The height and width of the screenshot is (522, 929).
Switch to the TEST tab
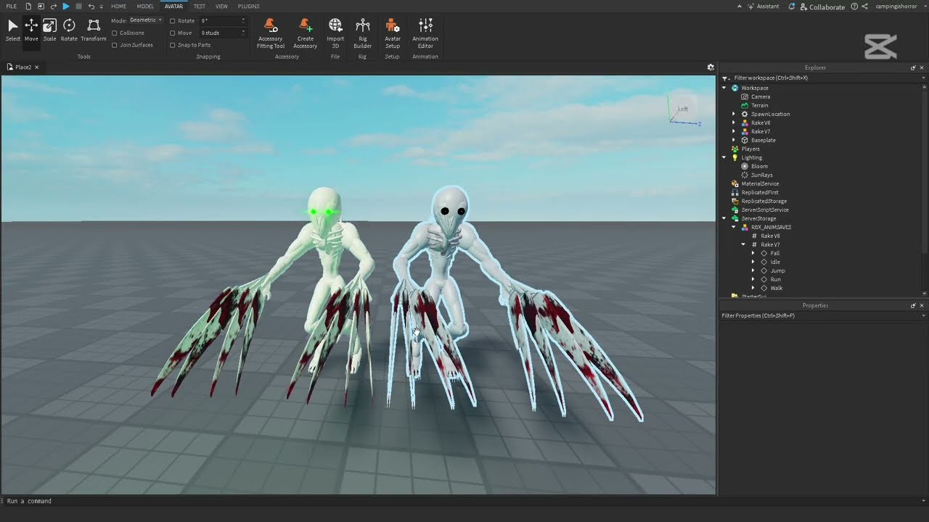(199, 7)
